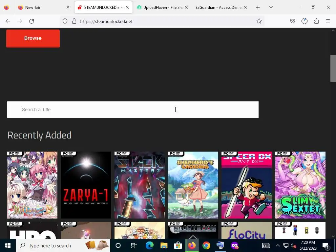Viewport: 336px width, 252px height.
Task: Launch Microsoft Edge from the taskbar
Action: 149,245
